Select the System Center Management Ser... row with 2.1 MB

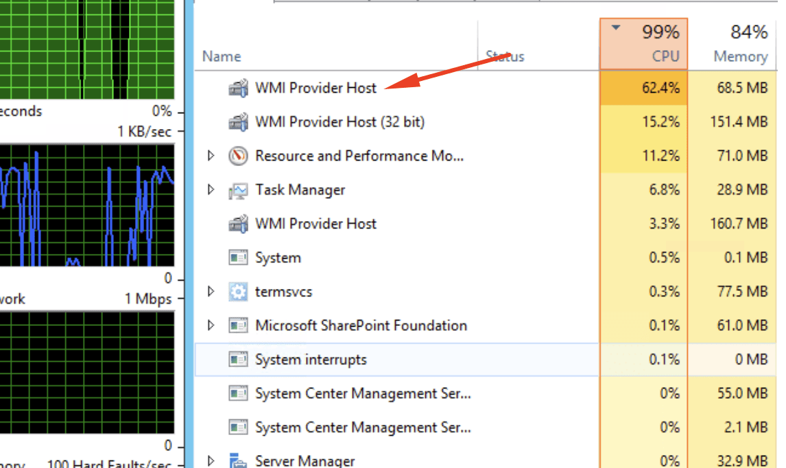486,428
